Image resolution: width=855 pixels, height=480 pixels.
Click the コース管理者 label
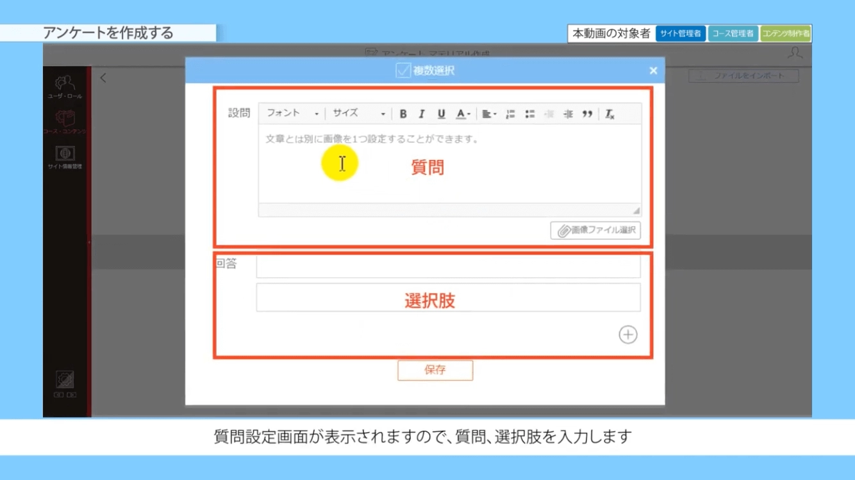click(x=733, y=34)
